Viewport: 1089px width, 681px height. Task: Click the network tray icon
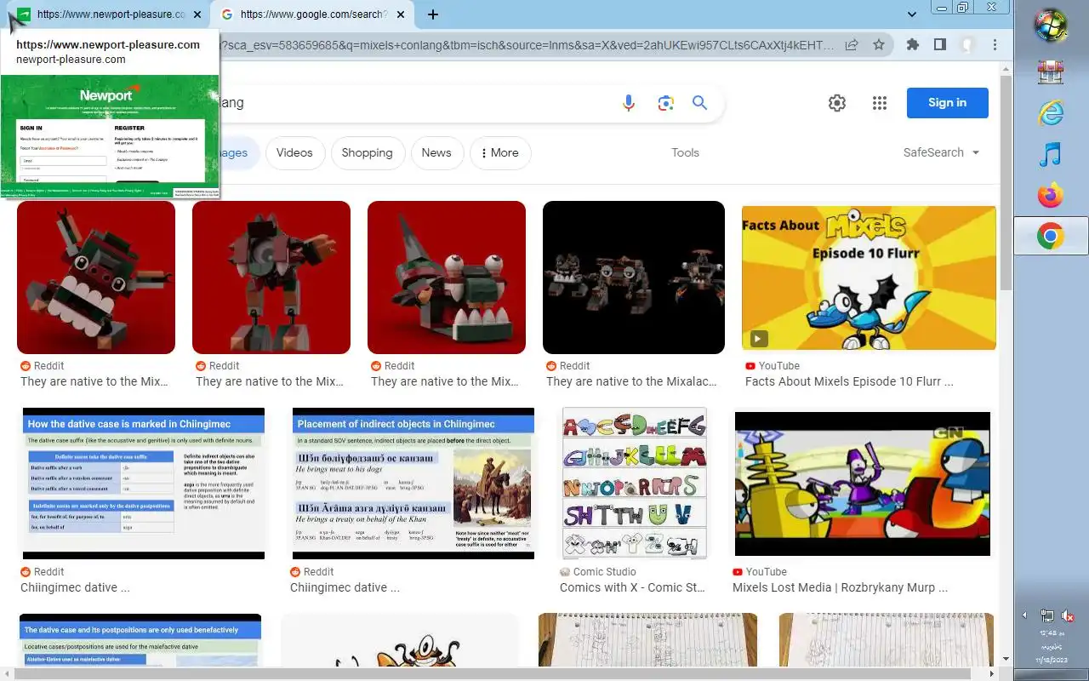[x=1047, y=615]
